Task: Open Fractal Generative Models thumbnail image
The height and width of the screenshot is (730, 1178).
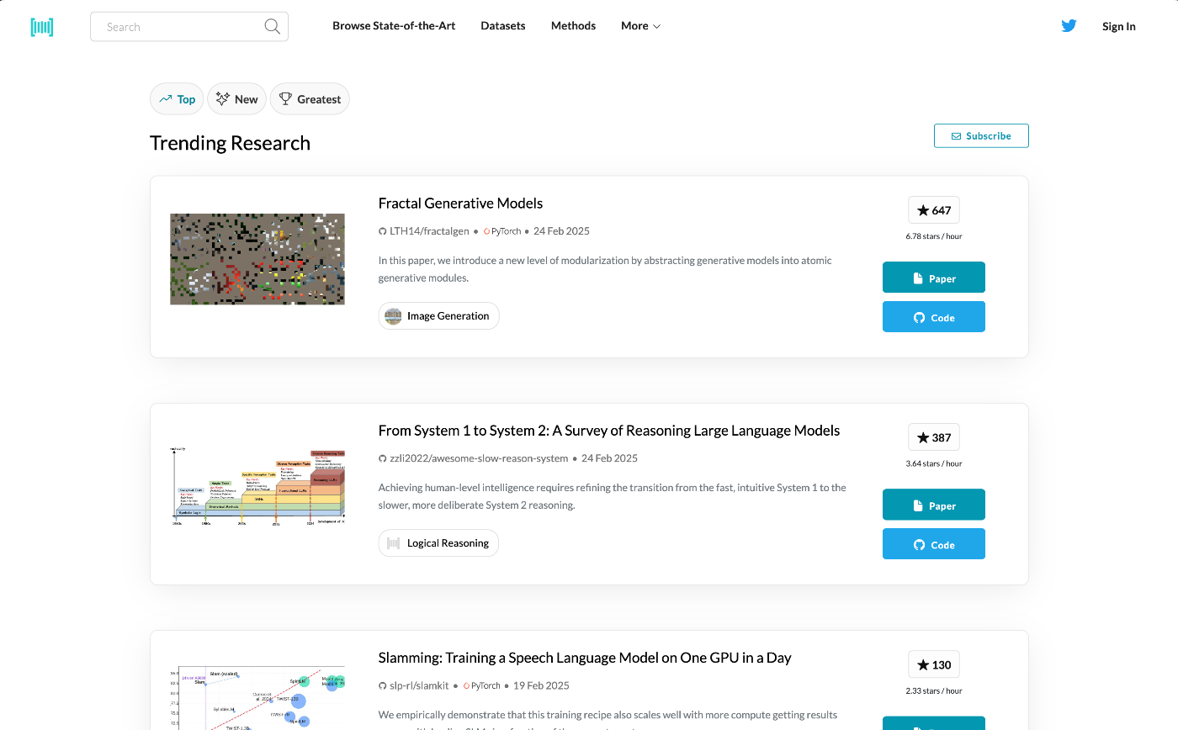Action: 257,259
